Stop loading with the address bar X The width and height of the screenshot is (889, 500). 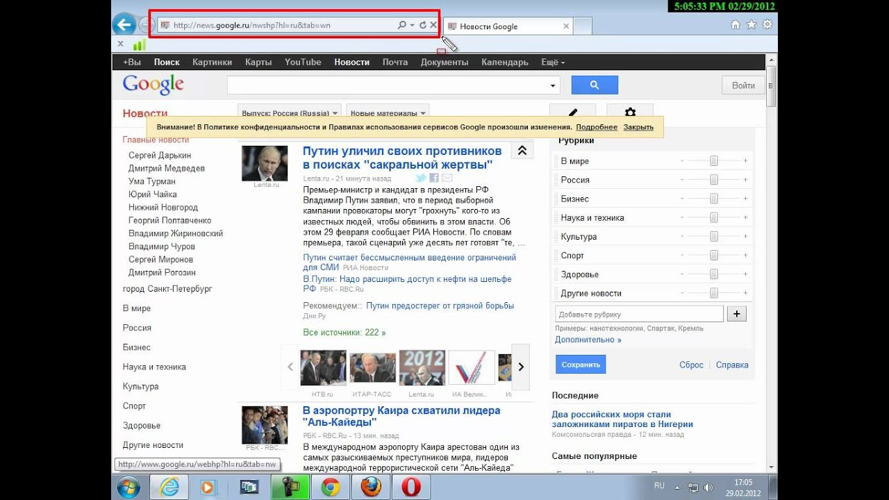(433, 25)
